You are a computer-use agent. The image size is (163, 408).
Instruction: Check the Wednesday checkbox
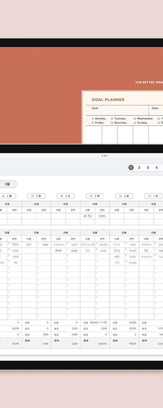pyautogui.click(x=134, y=119)
